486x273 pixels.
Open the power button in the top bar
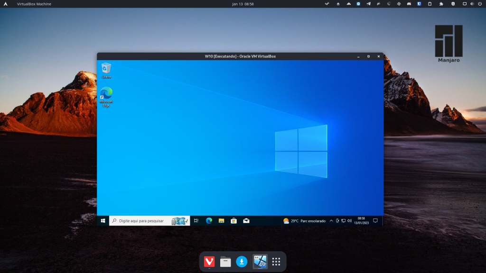tap(479, 4)
